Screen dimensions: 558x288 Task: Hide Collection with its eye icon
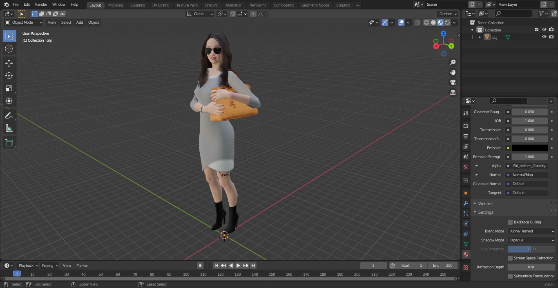click(544, 30)
